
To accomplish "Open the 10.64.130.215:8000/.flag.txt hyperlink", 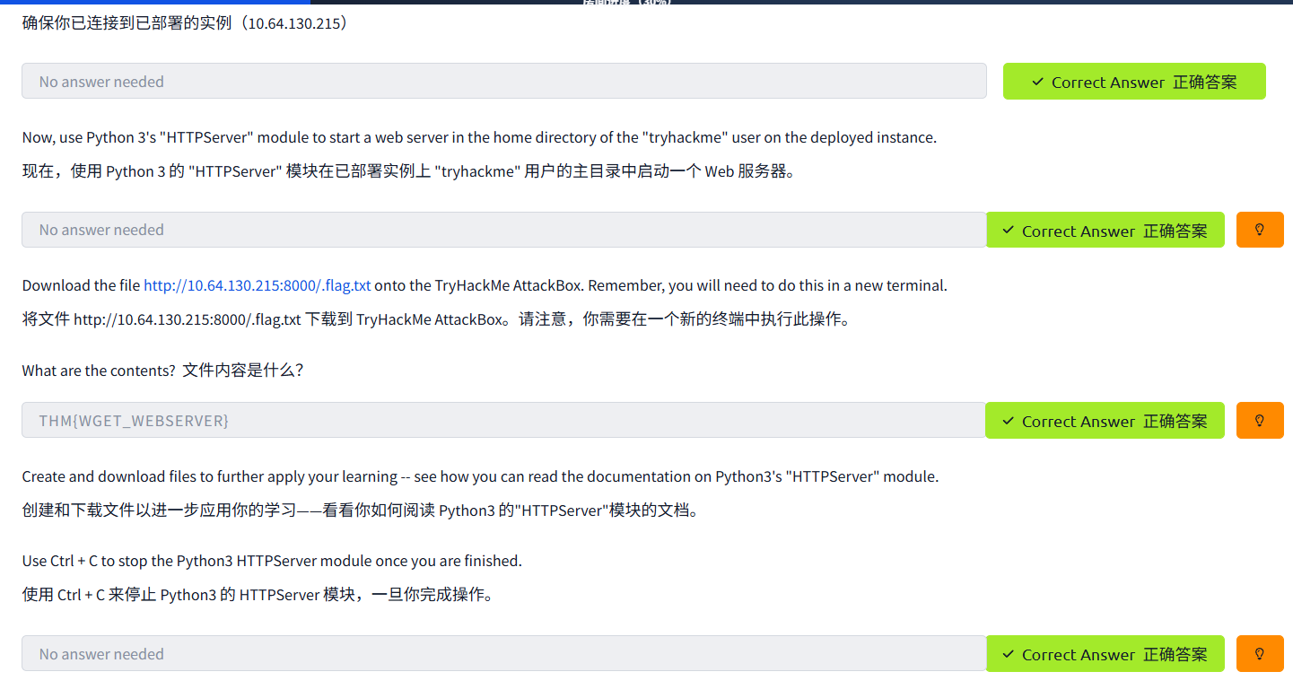I will coord(257,285).
